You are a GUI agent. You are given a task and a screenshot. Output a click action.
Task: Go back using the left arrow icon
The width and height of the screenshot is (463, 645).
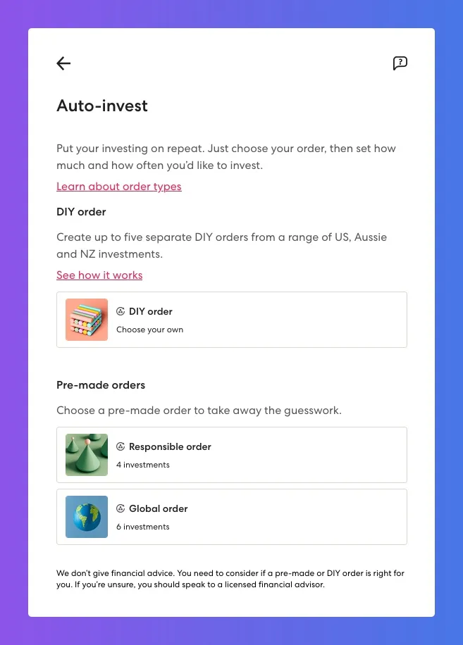(63, 63)
